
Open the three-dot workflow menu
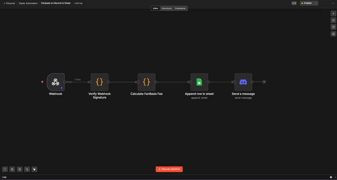click(x=333, y=3)
